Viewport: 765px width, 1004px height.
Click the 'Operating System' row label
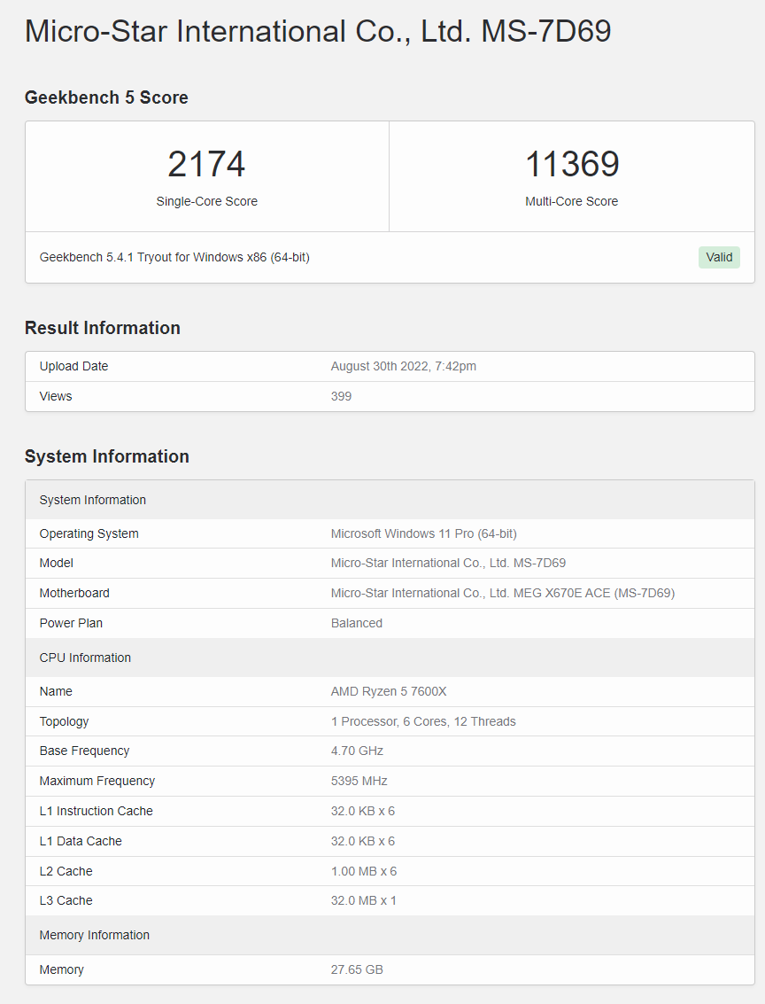pos(89,534)
